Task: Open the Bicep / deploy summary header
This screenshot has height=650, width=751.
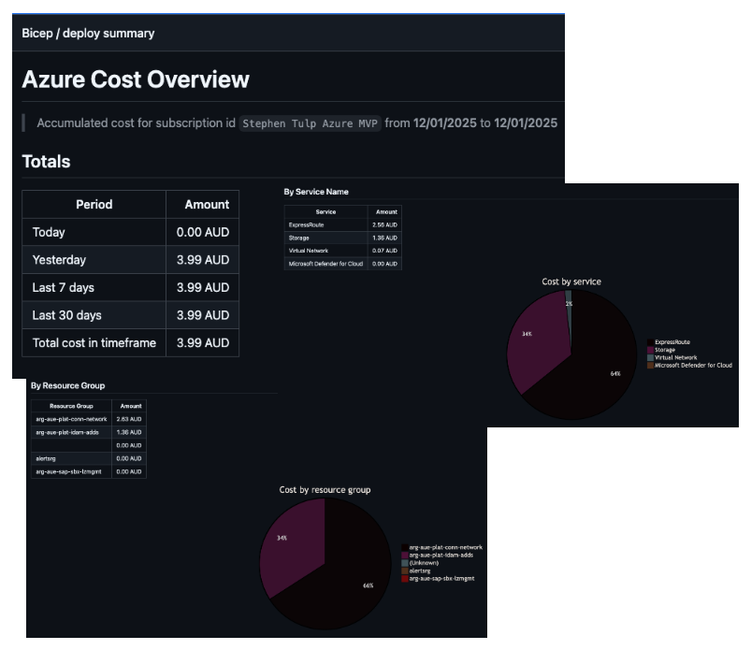Action: (90, 33)
